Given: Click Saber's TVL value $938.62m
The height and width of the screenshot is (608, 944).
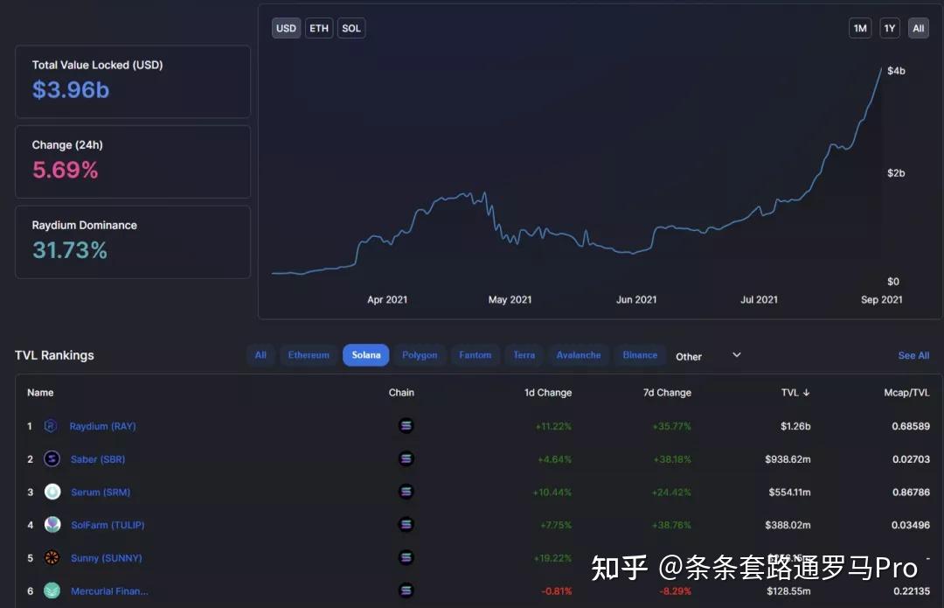Looking at the screenshot, I should (788, 459).
